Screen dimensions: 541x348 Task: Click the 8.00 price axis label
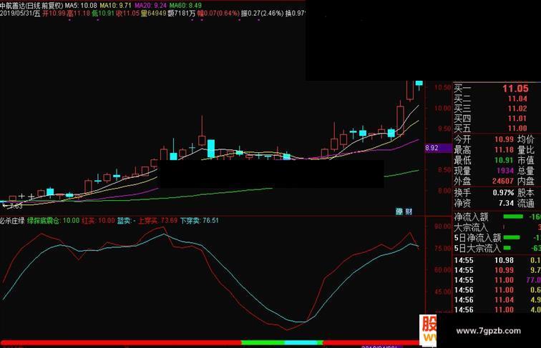tap(444, 191)
